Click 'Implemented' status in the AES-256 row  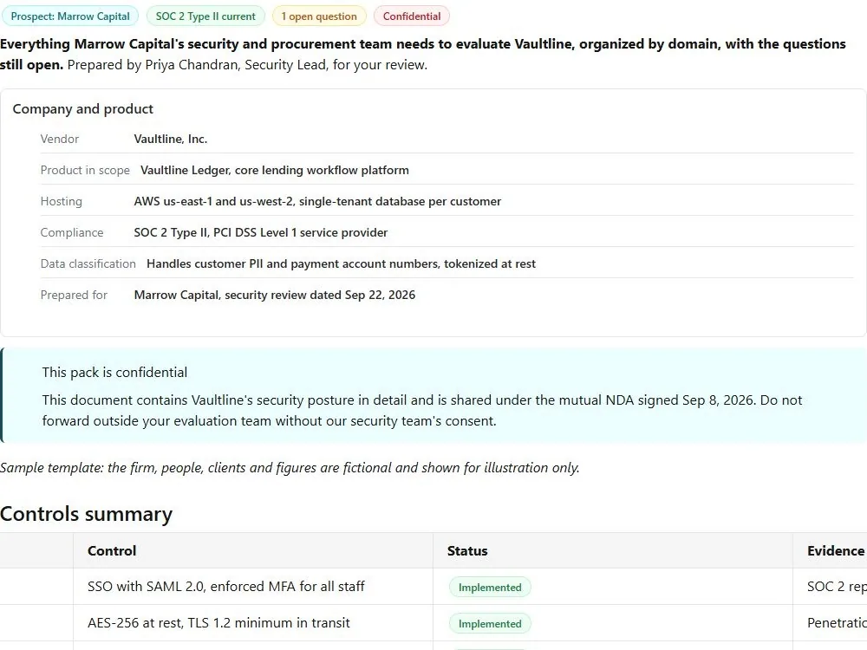pyautogui.click(x=490, y=623)
